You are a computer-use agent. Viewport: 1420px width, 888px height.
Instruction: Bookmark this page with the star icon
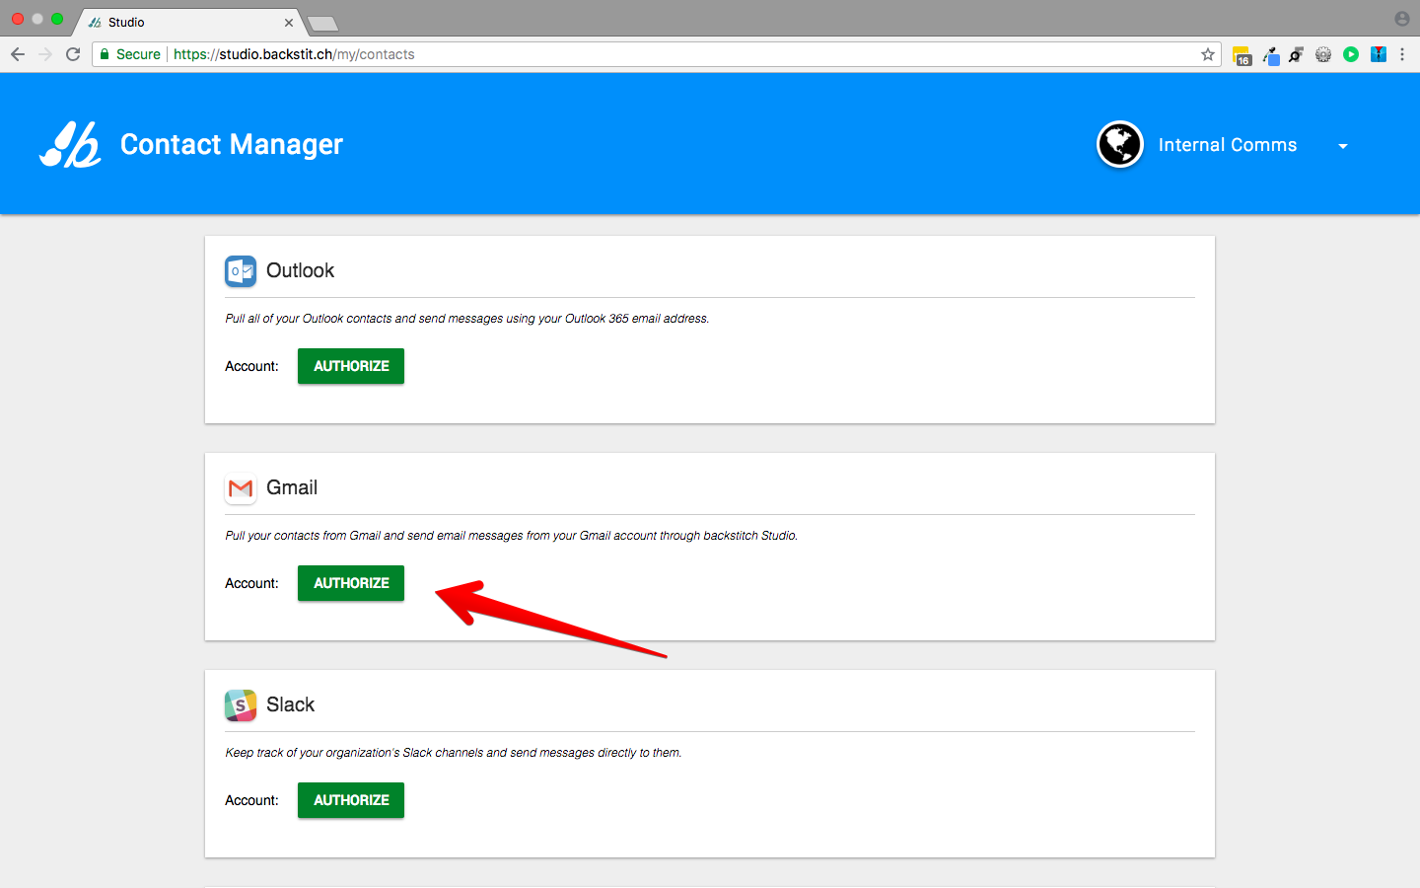coord(1208,54)
